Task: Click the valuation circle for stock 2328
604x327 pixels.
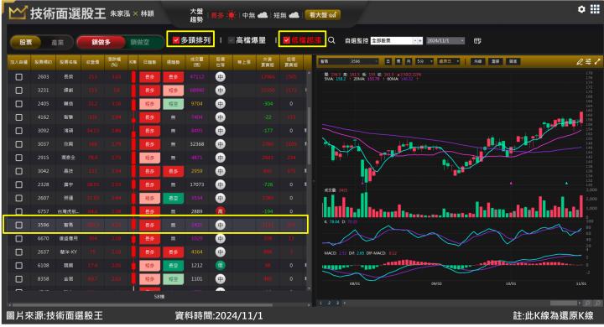Action: [220, 184]
